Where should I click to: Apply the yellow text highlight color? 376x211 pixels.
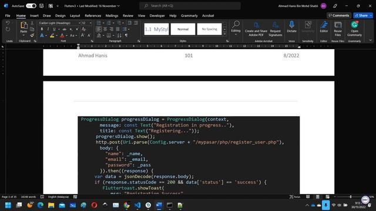52,35
